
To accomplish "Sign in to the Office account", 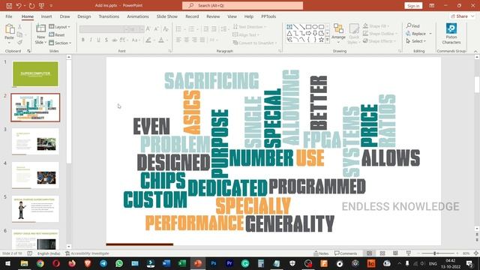I will 413,6.
